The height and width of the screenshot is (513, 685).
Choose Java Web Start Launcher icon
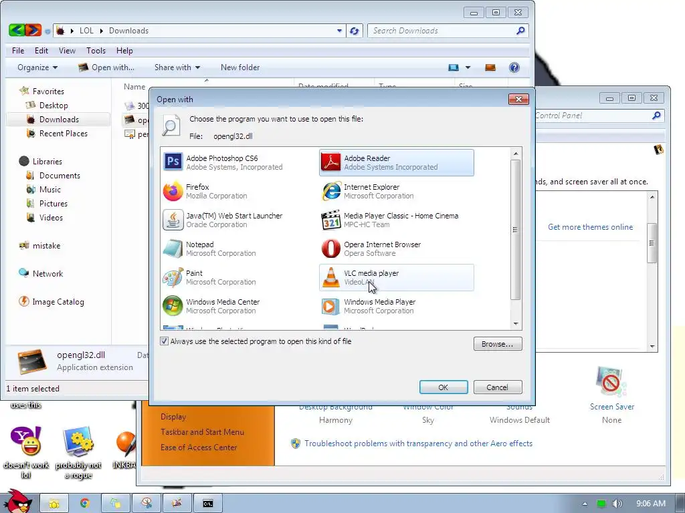click(173, 220)
